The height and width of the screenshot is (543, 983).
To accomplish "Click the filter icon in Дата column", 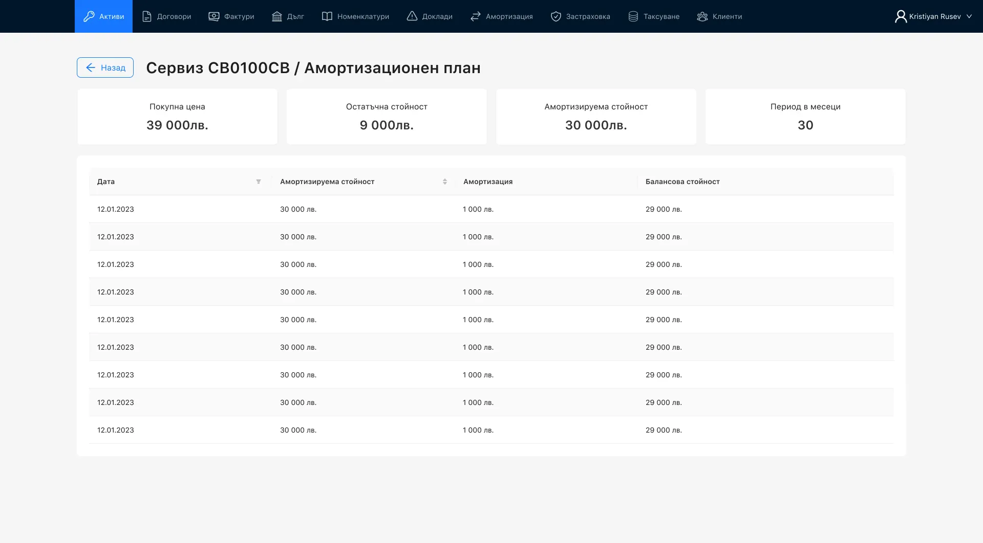I will pos(259,182).
